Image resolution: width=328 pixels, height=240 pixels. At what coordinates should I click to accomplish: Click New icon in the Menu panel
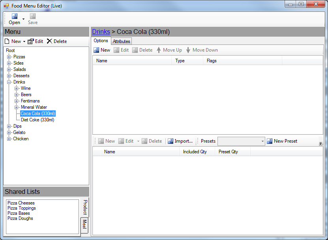pos(7,41)
